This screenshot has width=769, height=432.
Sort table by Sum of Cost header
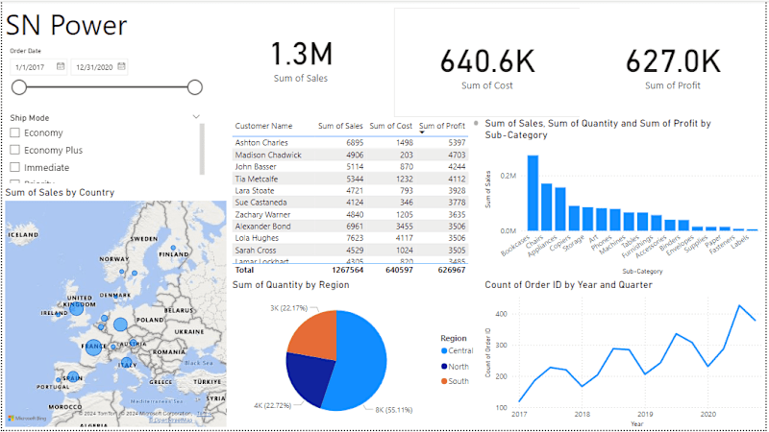point(391,126)
